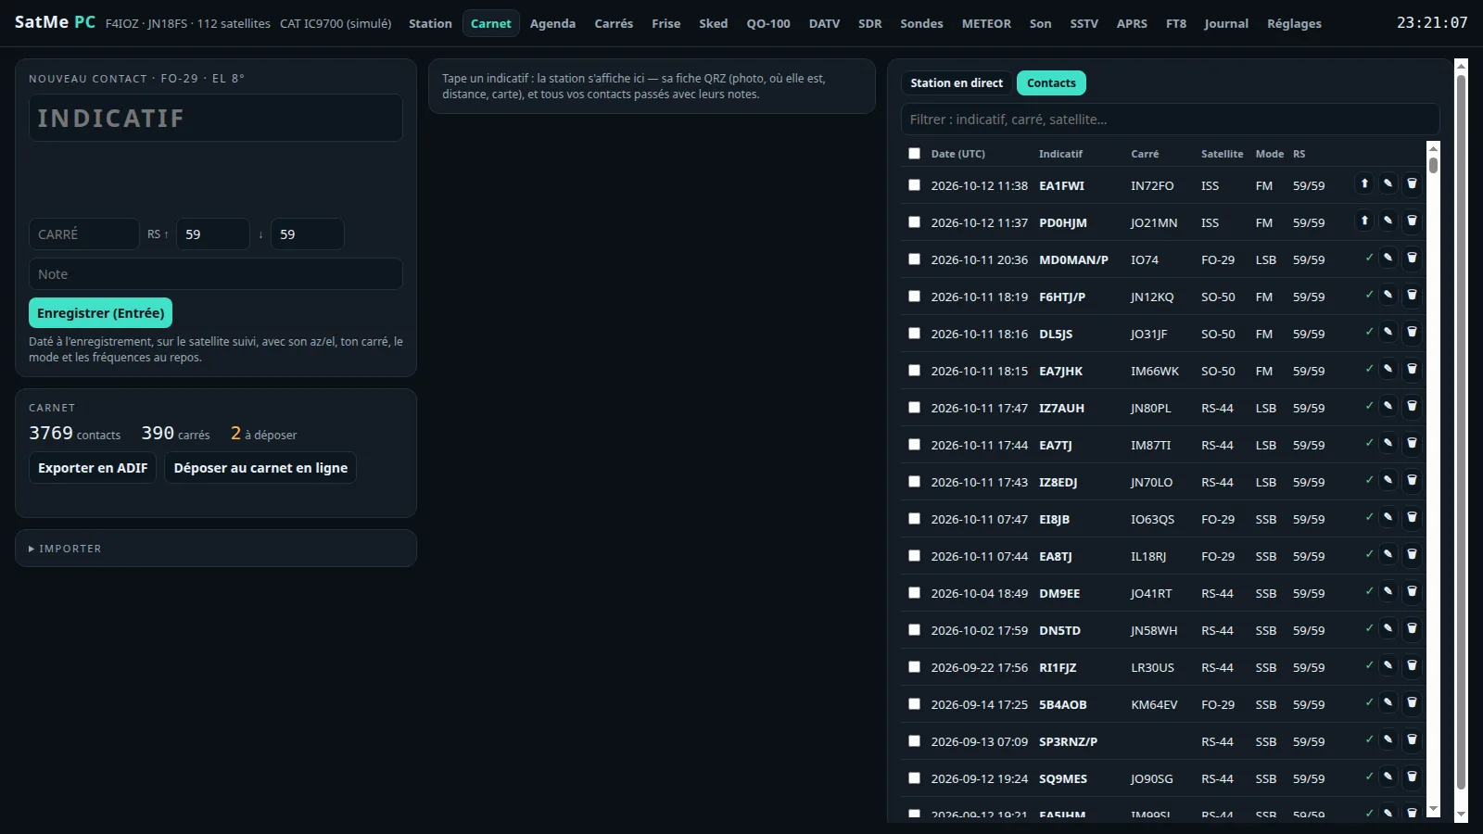Open the Agenda tab
Screen dimensions: 1483x834
552,23
